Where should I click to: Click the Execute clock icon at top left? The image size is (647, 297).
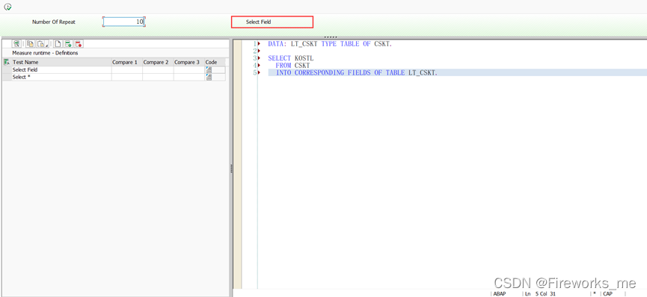[x=7, y=7]
